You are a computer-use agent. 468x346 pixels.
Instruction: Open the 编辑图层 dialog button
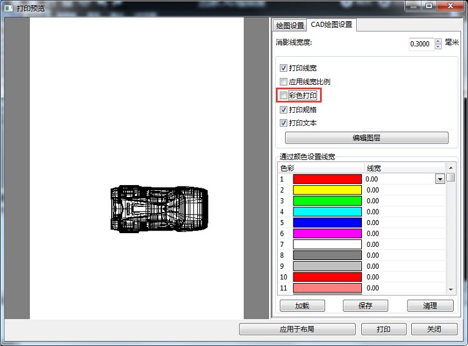tap(366, 138)
